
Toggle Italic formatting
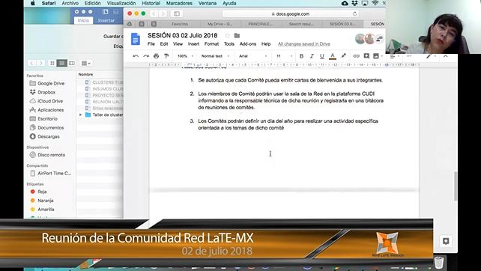pos(312,56)
